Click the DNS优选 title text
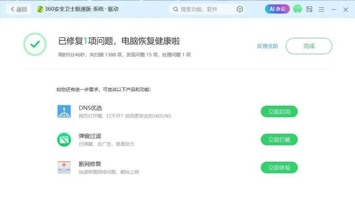Image resolution: width=355 pixels, height=214 pixels. [90, 108]
